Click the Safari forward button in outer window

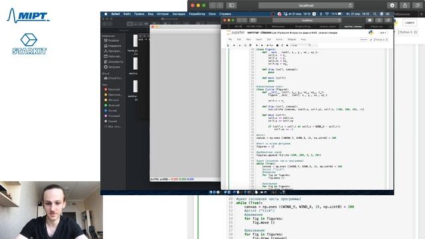point(220,5)
